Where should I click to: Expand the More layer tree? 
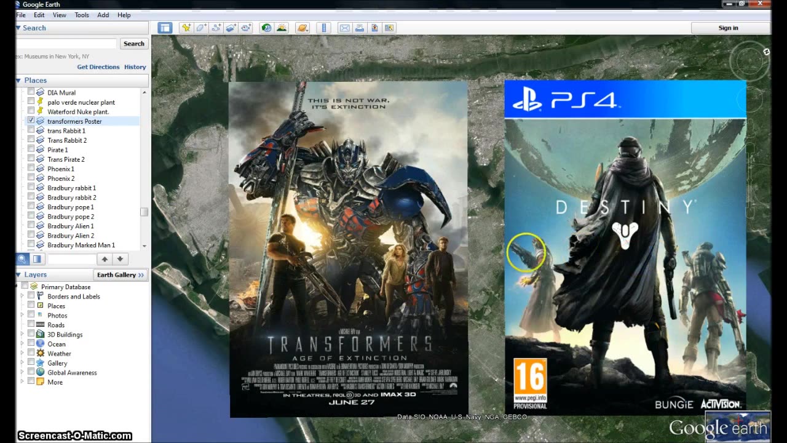coord(22,382)
